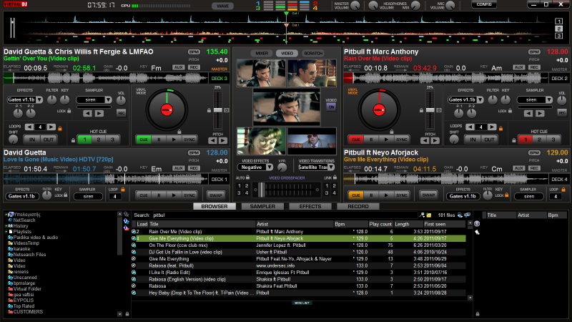Trigger hot cue 2 on Deck 3
The width and height of the screenshot is (572, 322).
click(x=99, y=140)
